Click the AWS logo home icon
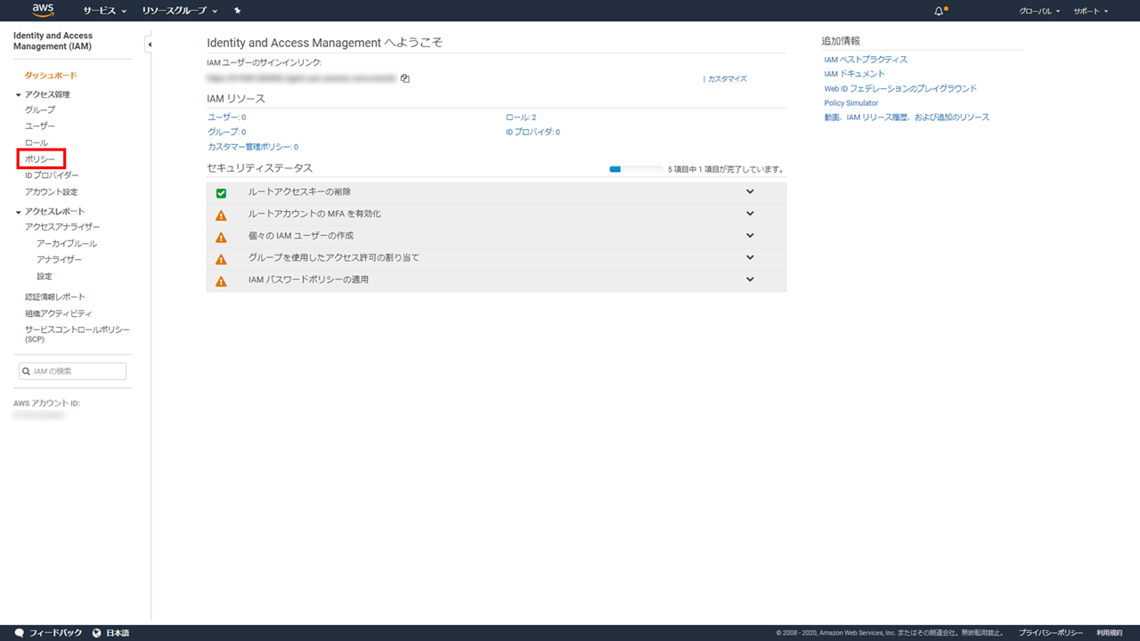1140x641 pixels. [x=43, y=11]
